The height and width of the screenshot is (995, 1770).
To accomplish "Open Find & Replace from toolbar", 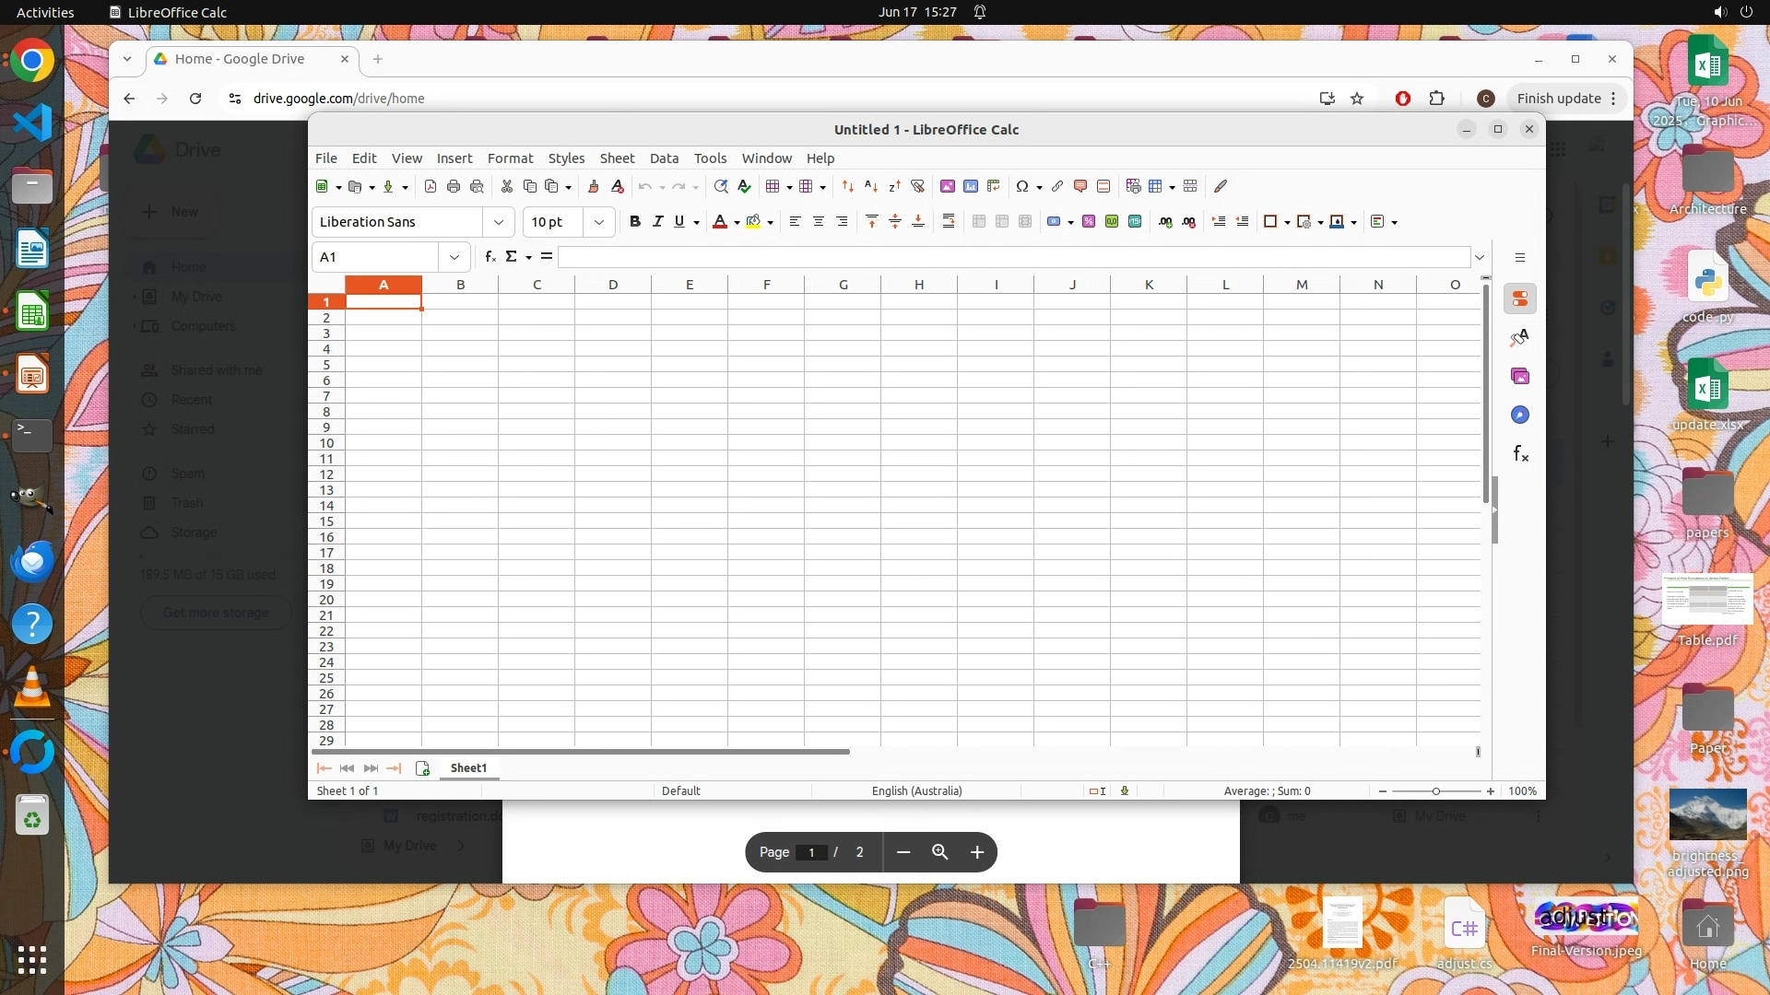I will [x=721, y=187].
